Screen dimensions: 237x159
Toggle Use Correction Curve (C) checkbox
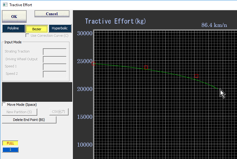(x=27, y=36)
